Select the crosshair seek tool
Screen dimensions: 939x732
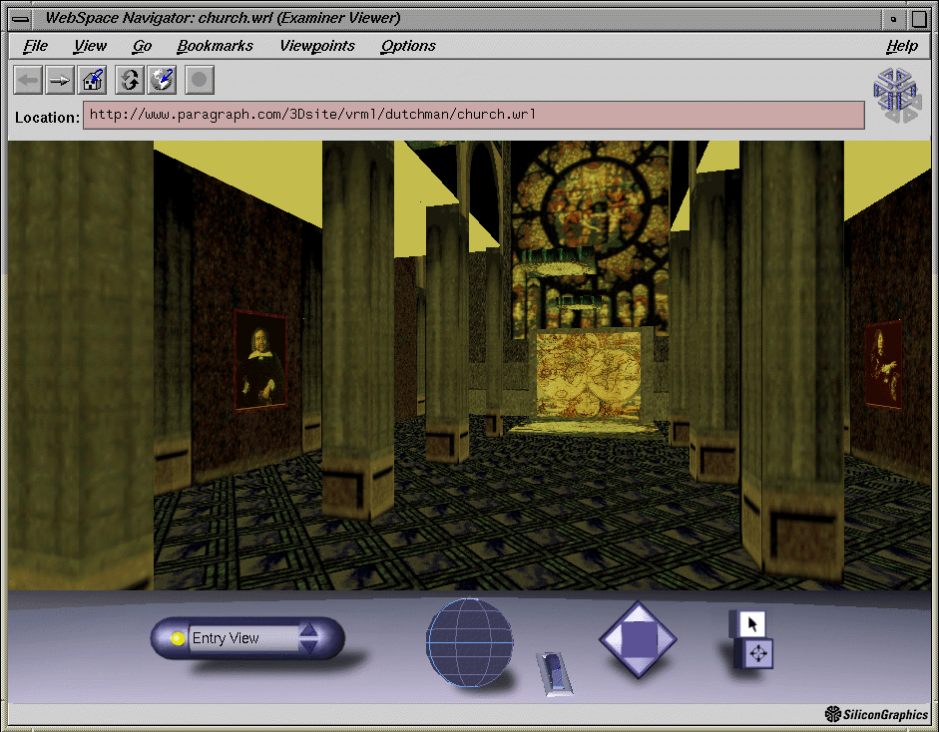[758, 653]
